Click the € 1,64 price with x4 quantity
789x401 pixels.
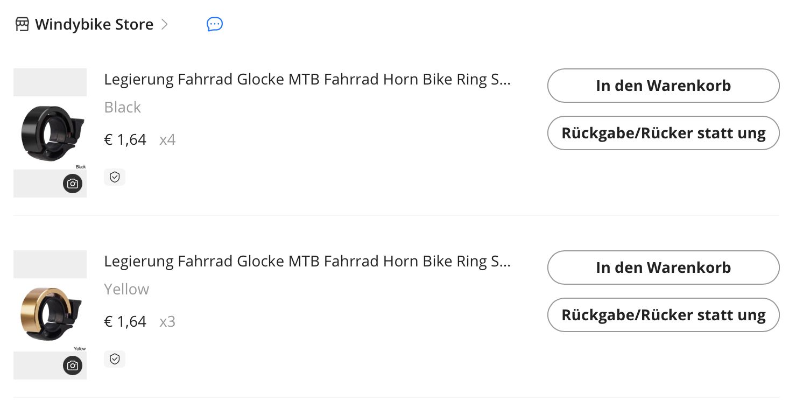tap(125, 140)
